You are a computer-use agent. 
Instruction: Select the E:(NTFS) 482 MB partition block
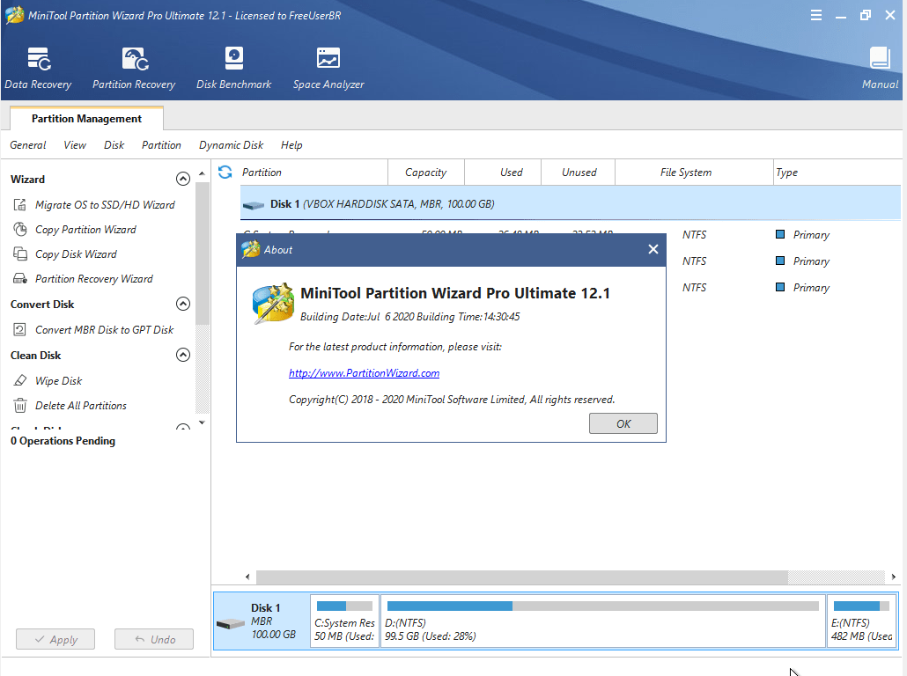click(862, 621)
